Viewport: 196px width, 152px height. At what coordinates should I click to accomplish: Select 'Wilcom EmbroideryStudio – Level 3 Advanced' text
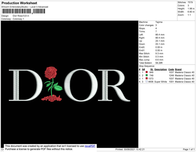(x=25, y=7)
